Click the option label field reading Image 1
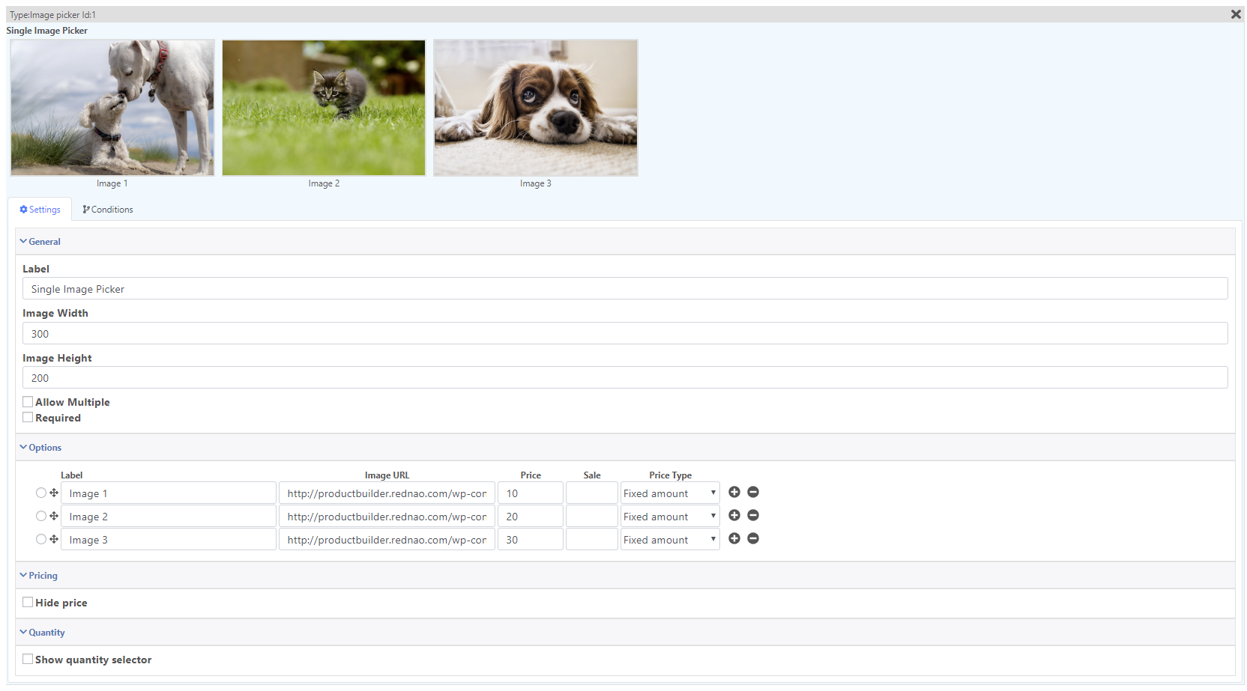Viewport: 1247px width, 691px height. (169, 493)
